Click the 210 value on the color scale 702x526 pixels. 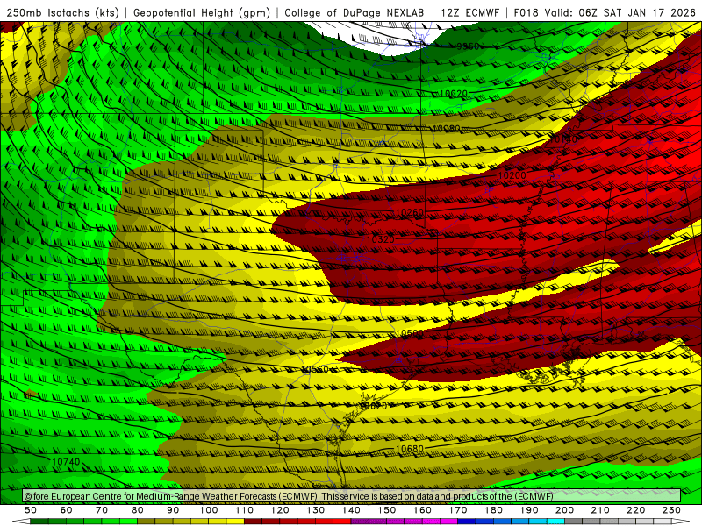pyautogui.click(x=600, y=510)
